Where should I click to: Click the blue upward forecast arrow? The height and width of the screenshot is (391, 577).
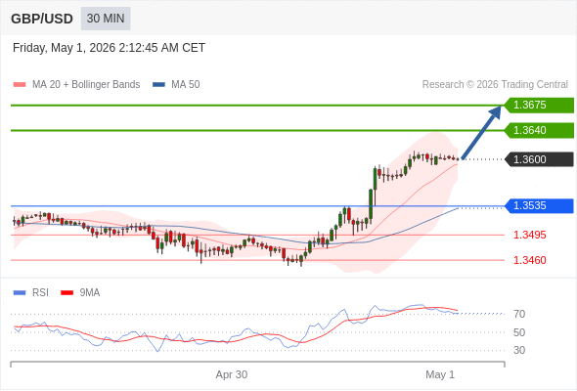[481, 132]
